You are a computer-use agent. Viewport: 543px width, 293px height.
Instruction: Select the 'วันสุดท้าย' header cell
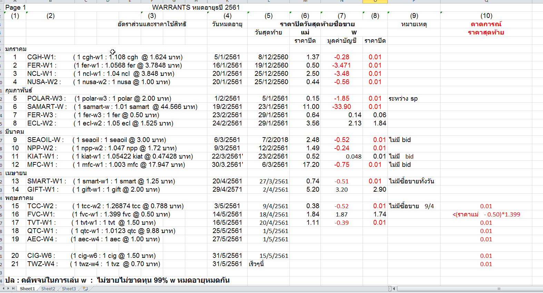click(268, 32)
